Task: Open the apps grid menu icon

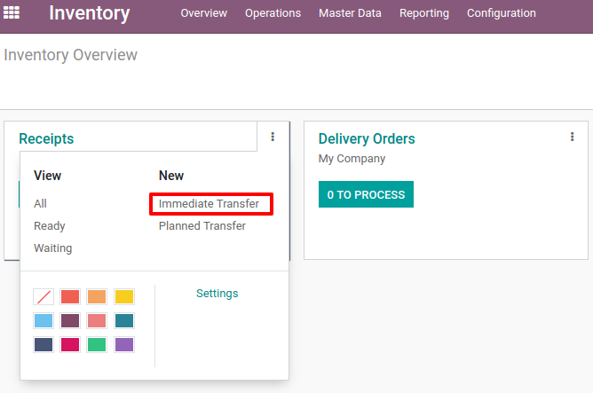Action: pyautogui.click(x=12, y=12)
